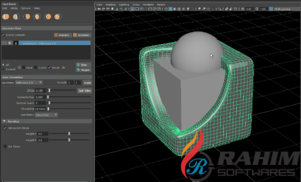Toggle the Safe Title icon

point(159,9)
